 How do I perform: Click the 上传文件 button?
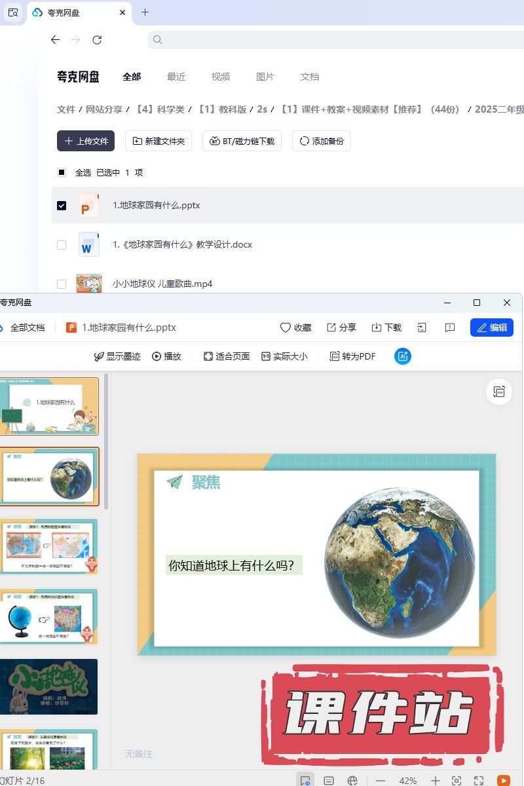click(x=86, y=141)
